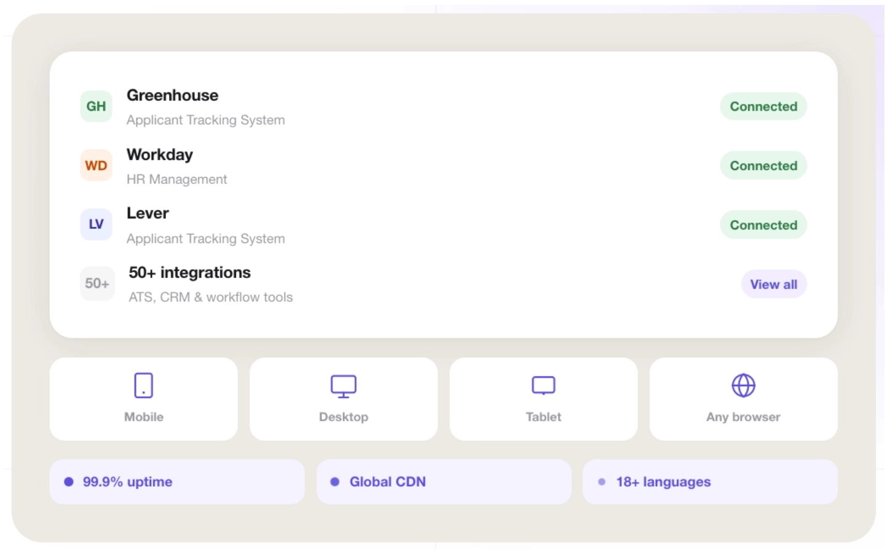
Task: Select the Tablet device icon
Action: pyautogui.click(x=543, y=386)
